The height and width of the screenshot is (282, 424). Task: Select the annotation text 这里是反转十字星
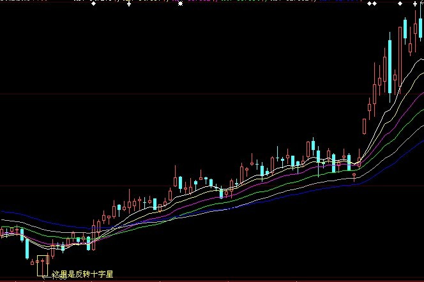(x=82, y=274)
